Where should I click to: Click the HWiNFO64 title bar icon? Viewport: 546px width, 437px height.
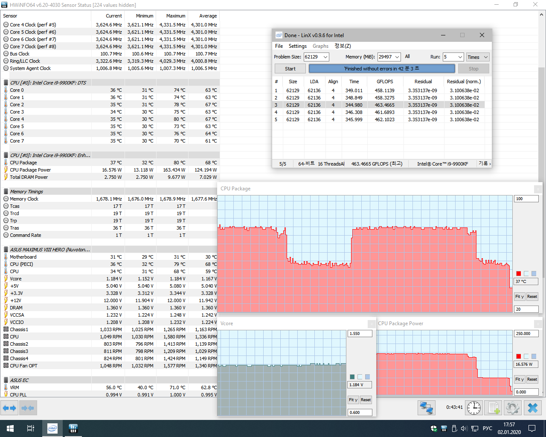pyautogui.click(x=5, y=5)
